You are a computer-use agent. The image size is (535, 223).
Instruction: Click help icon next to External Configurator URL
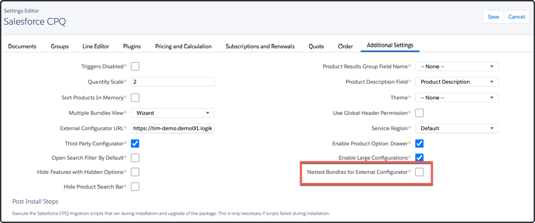pos(125,127)
